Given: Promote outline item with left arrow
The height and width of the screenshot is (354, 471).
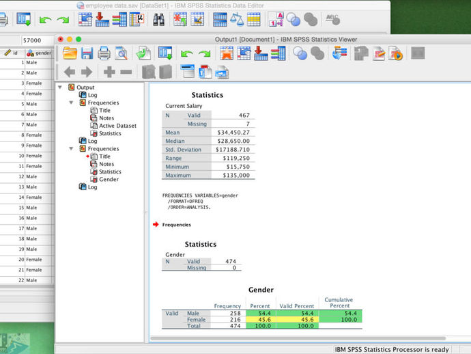Looking at the screenshot, I should coord(70,72).
